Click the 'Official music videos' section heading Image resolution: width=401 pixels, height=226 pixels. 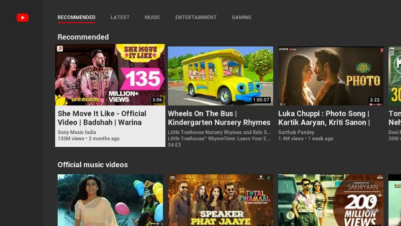click(93, 165)
